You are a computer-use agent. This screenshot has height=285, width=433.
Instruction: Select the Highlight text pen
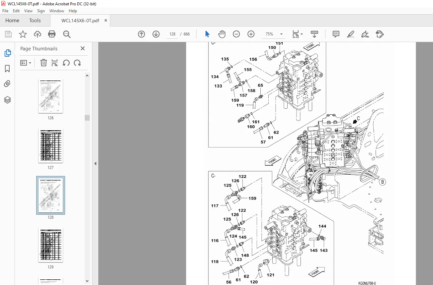(350, 34)
